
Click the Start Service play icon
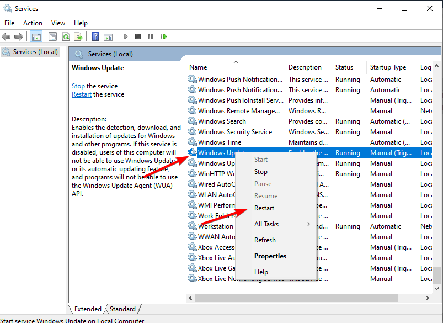click(126, 36)
